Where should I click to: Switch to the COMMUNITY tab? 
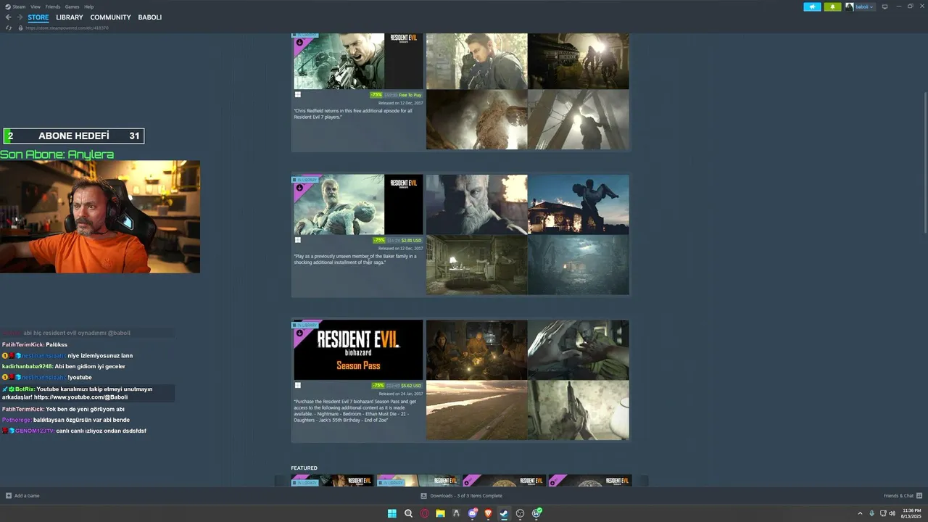tap(111, 17)
